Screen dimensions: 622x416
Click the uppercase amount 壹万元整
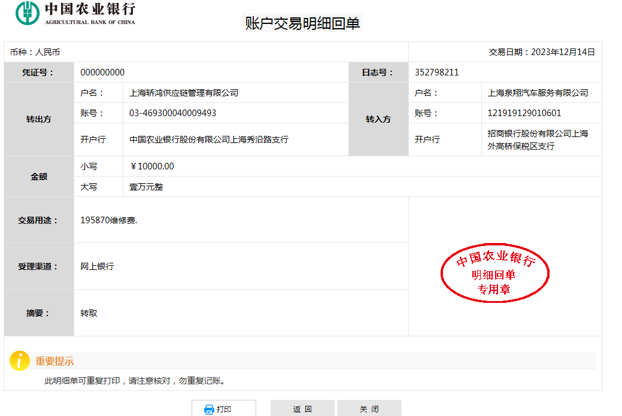(146, 187)
